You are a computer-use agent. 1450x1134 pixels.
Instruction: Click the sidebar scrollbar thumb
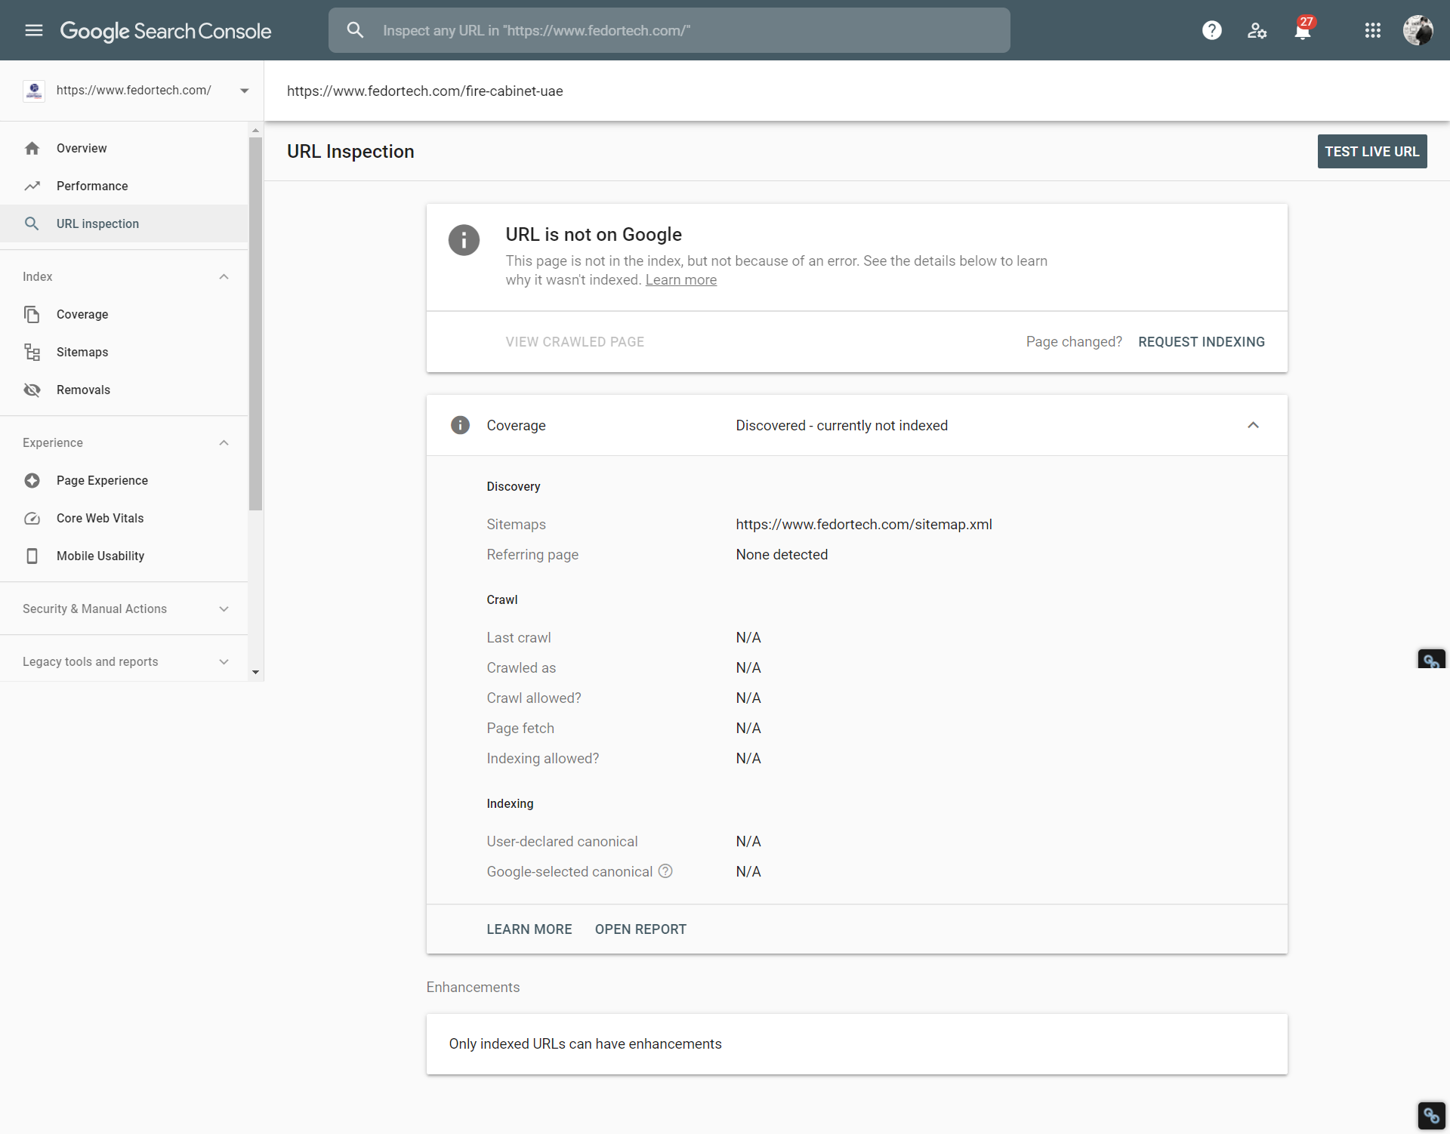255,323
